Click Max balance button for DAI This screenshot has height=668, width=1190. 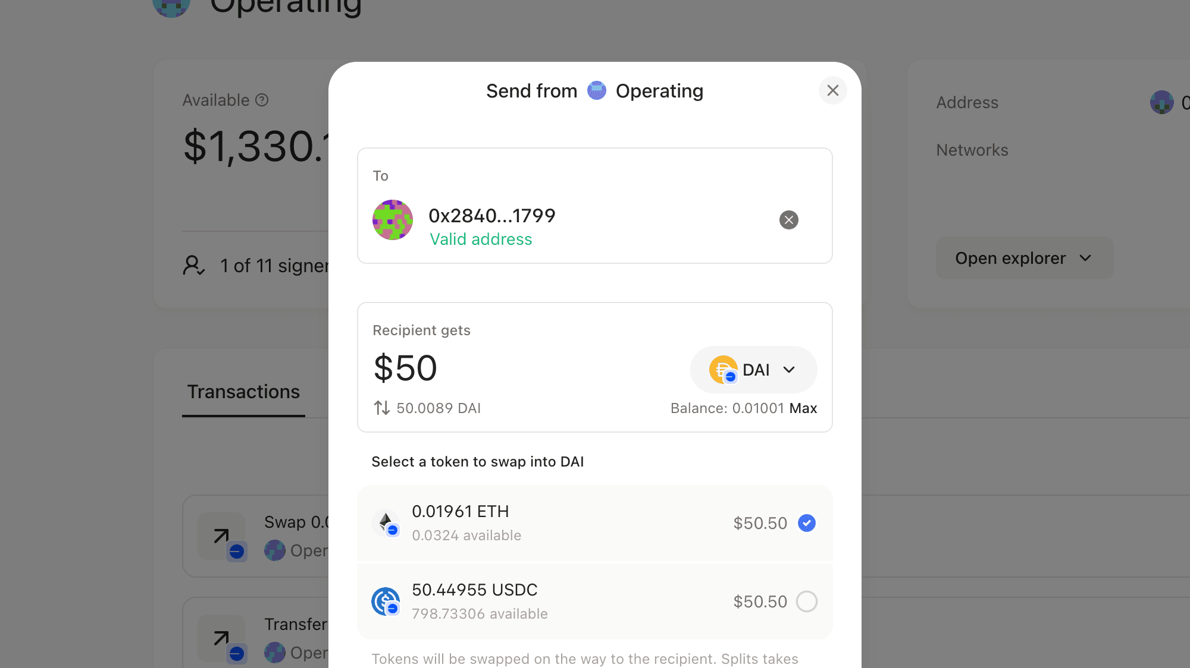(x=803, y=408)
